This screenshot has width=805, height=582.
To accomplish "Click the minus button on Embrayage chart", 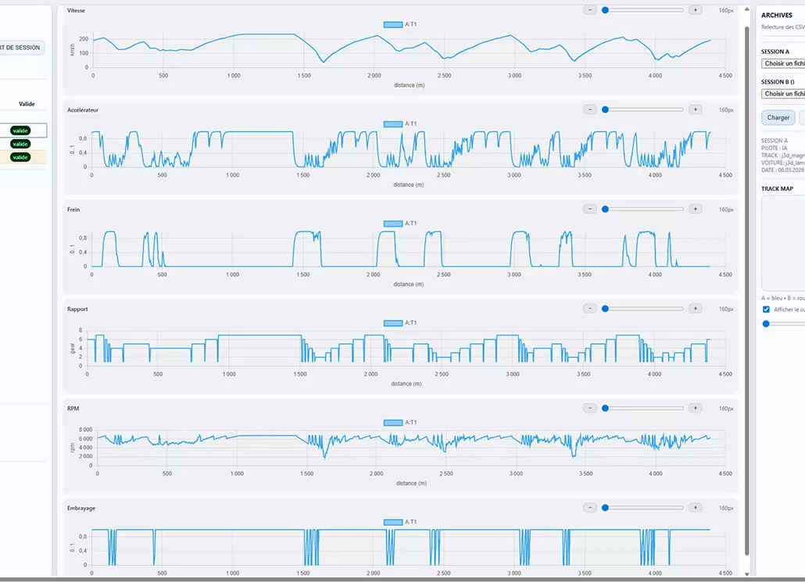I will point(590,508).
